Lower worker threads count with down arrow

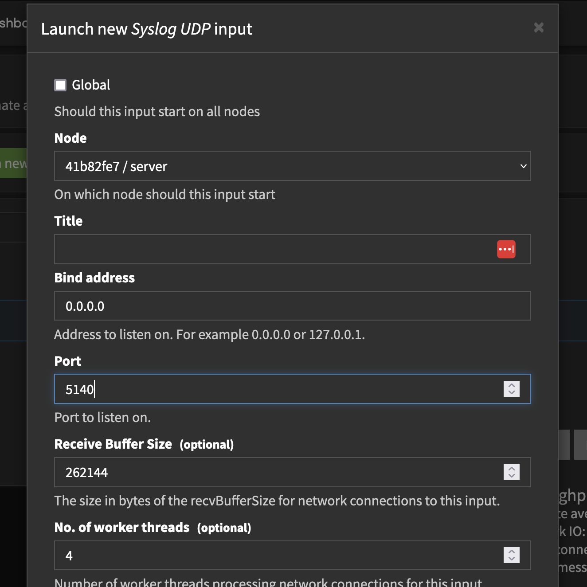tap(512, 559)
